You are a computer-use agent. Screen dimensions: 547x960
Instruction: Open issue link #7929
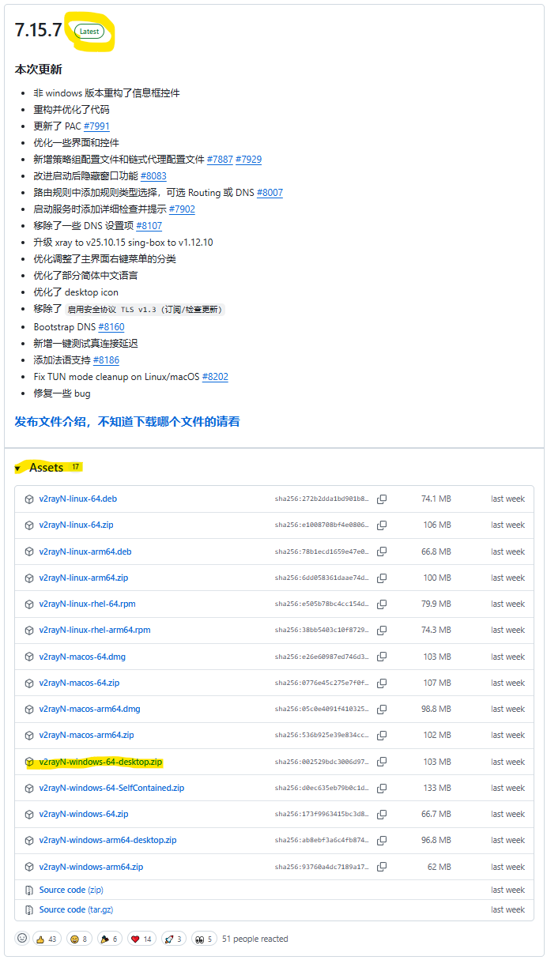pyautogui.click(x=248, y=160)
